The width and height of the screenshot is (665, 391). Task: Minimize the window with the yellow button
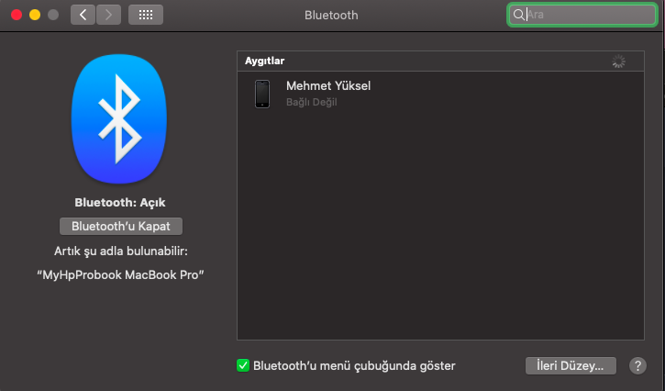(x=35, y=16)
